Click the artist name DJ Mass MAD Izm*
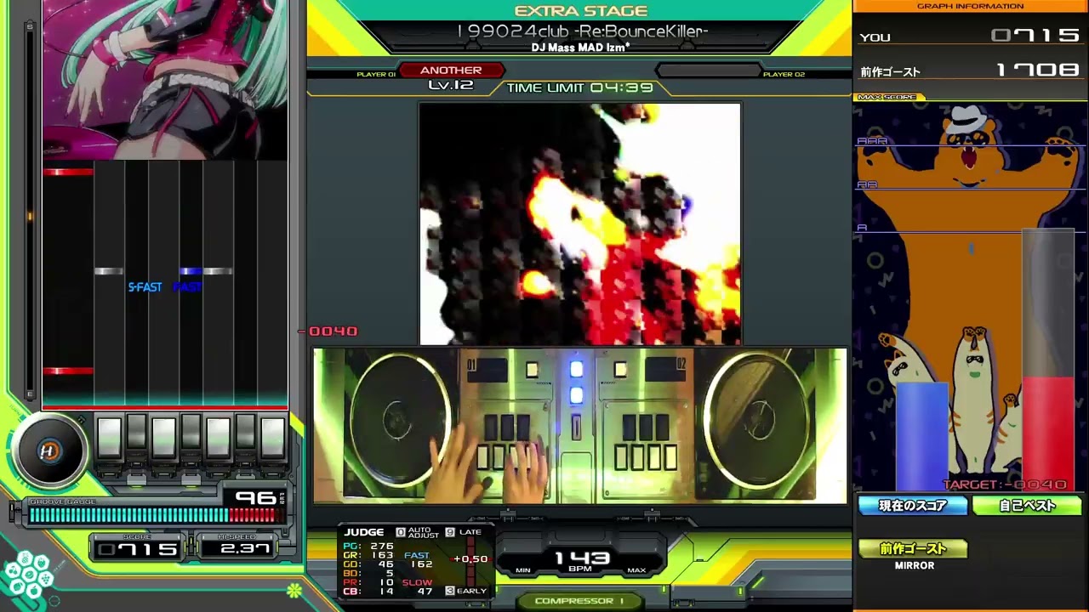 [x=581, y=48]
